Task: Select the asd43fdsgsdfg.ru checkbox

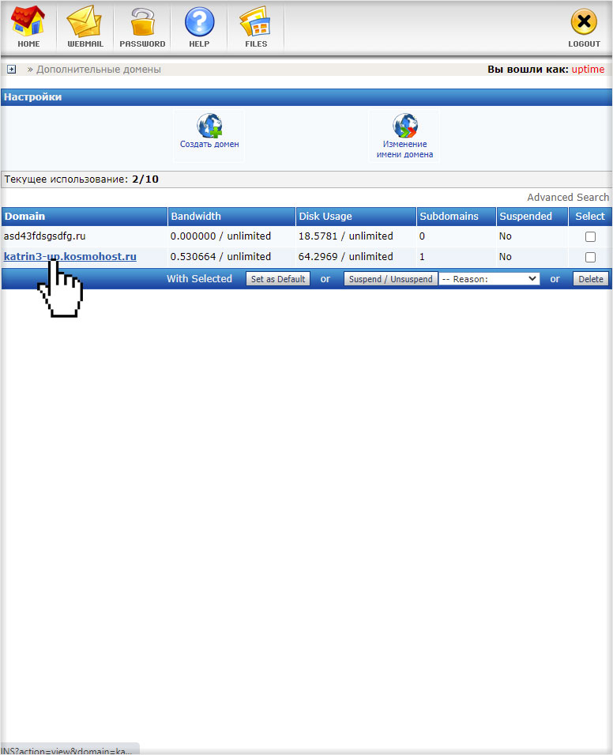Action: [590, 237]
